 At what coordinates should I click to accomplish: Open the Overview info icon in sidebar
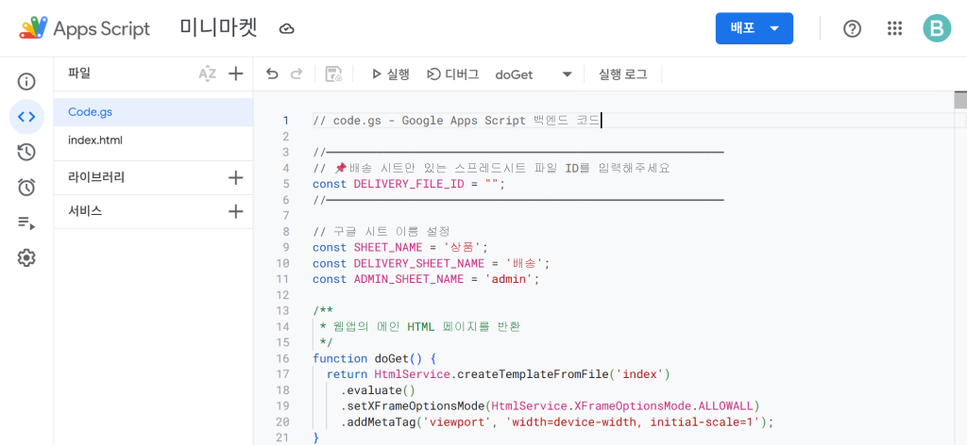[26, 82]
